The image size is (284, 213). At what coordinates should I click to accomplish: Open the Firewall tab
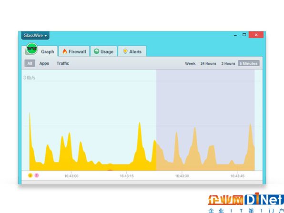[x=74, y=51]
